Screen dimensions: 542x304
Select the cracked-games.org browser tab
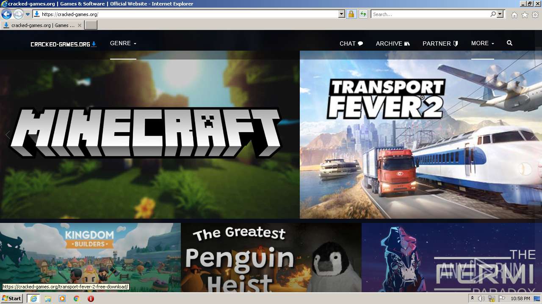42,25
